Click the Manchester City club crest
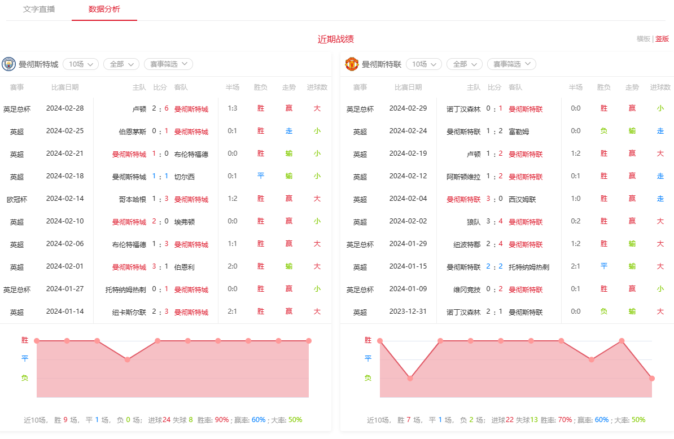The width and height of the screenshot is (674, 439). 8,64
